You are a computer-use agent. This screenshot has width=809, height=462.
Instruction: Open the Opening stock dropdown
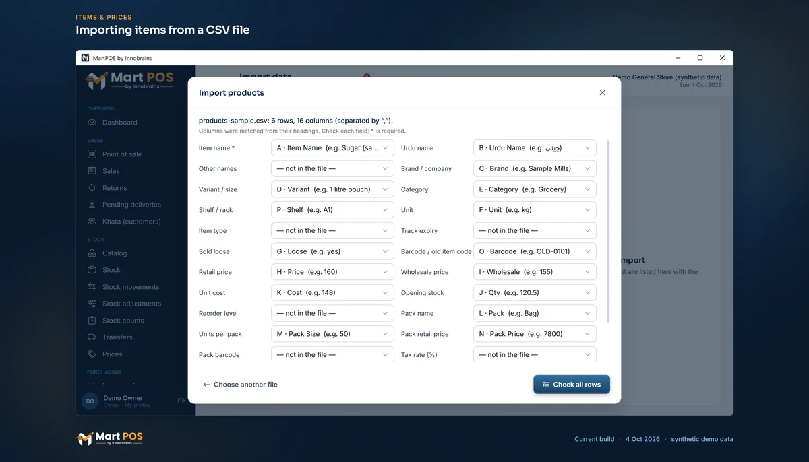pos(535,293)
